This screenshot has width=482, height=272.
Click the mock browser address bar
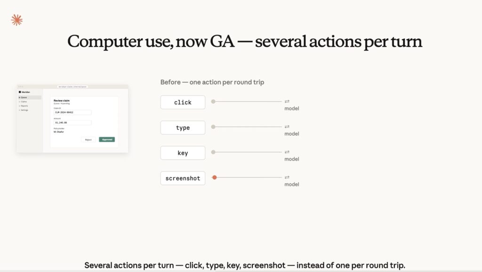point(72,87)
